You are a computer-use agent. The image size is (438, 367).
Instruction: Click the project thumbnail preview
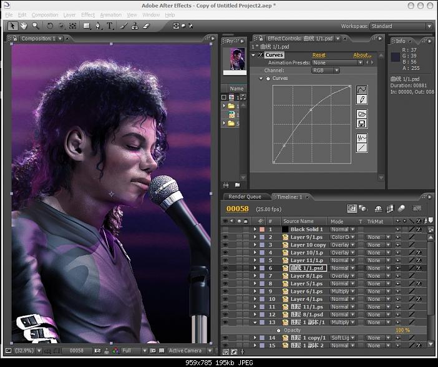coord(237,59)
